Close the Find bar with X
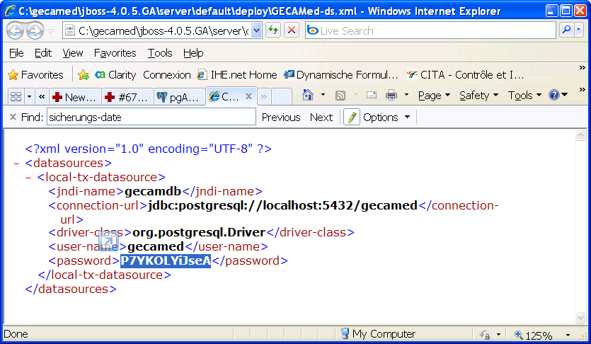Image resolution: width=591 pixels, height=344 pixels. [x=13, y=117]
